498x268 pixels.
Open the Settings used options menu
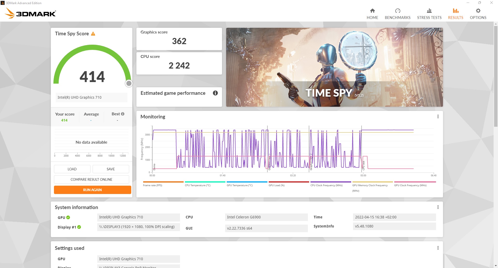coord(438,248)
